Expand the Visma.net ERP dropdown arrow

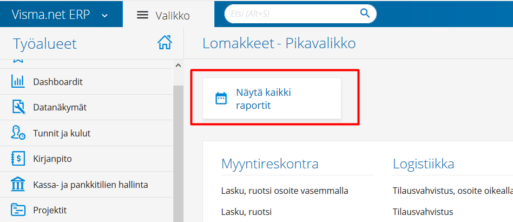tap(104, 16)
